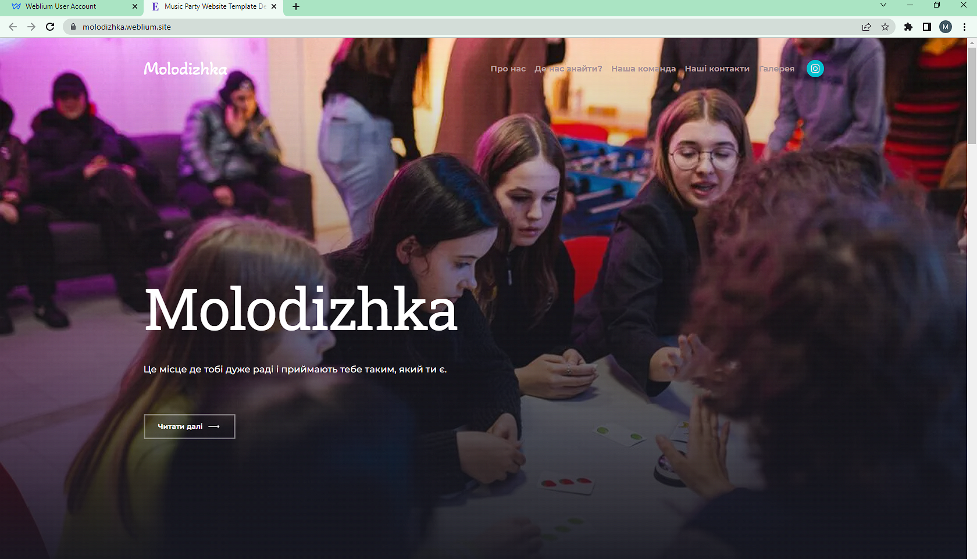Open the Про нас menu link
This screenshot has width=977, height=559.
(x=508, y=69)
